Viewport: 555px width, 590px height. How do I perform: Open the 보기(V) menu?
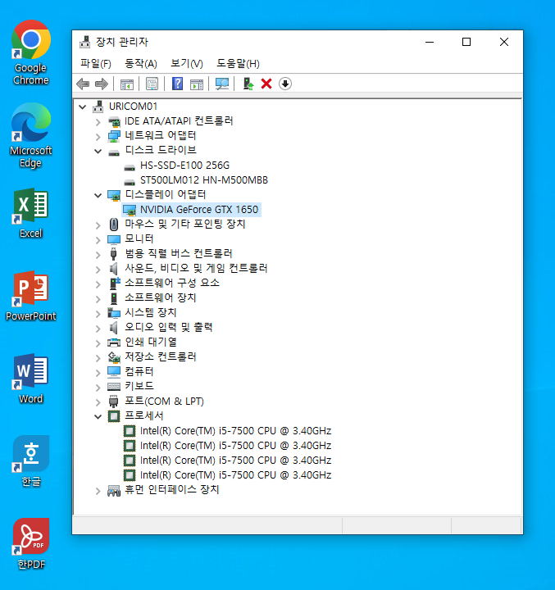click(x=186, y=64)
